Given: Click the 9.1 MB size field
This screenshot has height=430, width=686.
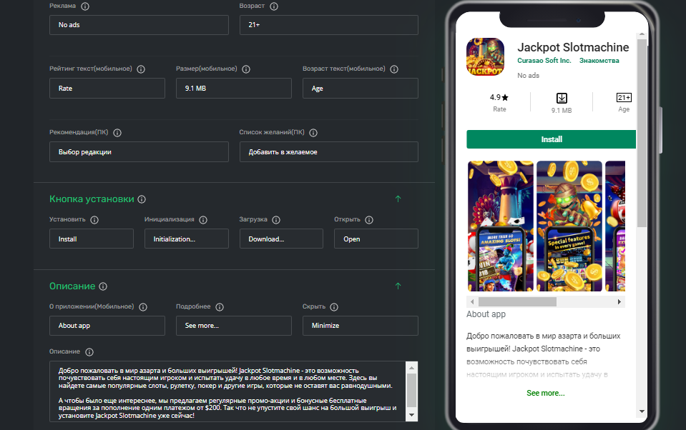Looking at the screenshot, I should coord(234,89).
